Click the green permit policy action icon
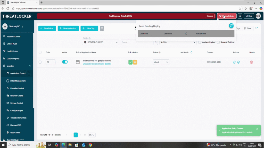Image resolution: width=264 pixels, height=148 pixels. click(130, 62)
